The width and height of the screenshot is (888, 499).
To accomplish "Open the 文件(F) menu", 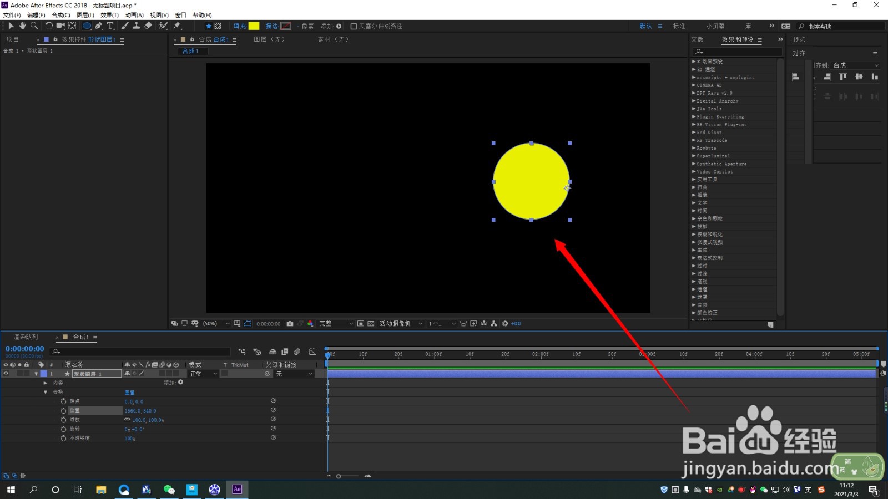I will (12, 15).
